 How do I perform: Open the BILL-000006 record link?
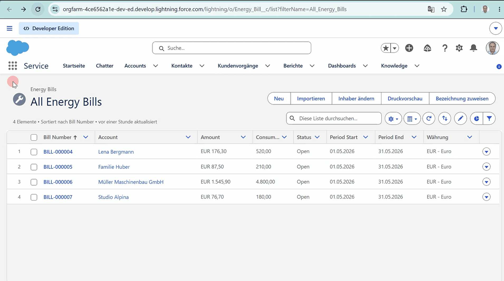coord(58,182)
